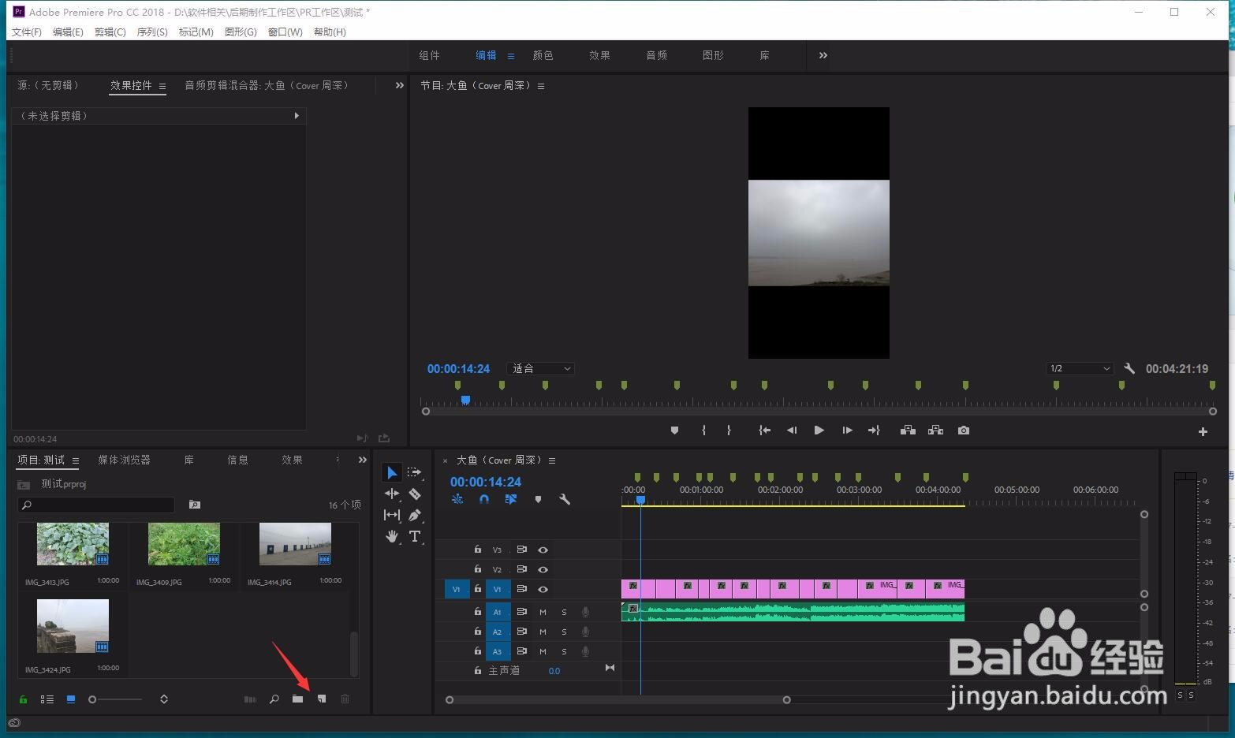Open program monitor settings wrench

(1129, 368)
